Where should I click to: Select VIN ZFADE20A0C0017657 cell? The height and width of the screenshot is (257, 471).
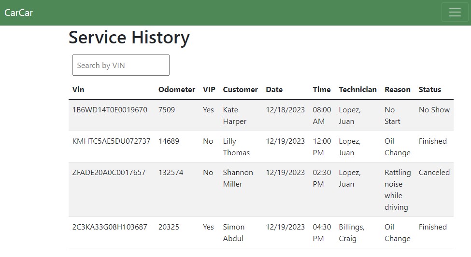[x=109, y=173]
